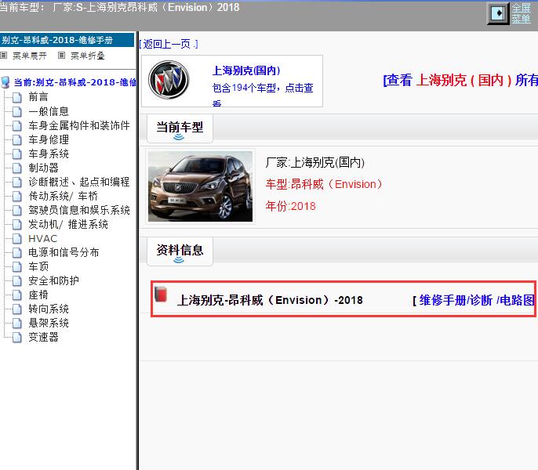Click 厂家:上海别克(国内) text
538x470 pixels.
[314, 162]
